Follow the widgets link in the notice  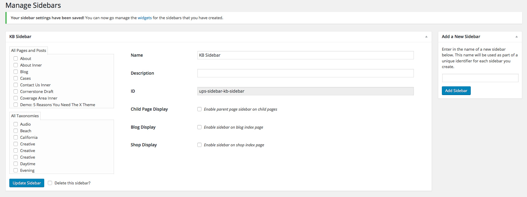[145, 18]
